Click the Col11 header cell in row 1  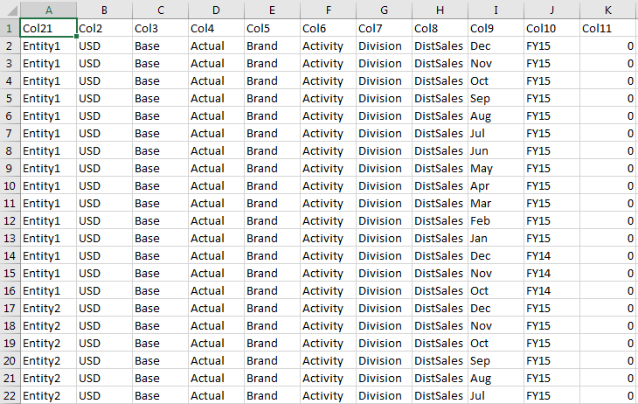pyautogui.click(x=607, y=28)
